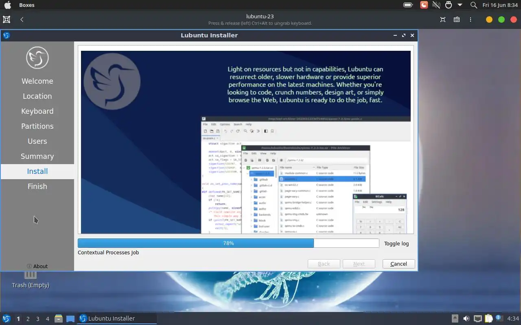
Task: Click the Lubuntu Installer titlebar logo icon
Action: click(6, 35)
